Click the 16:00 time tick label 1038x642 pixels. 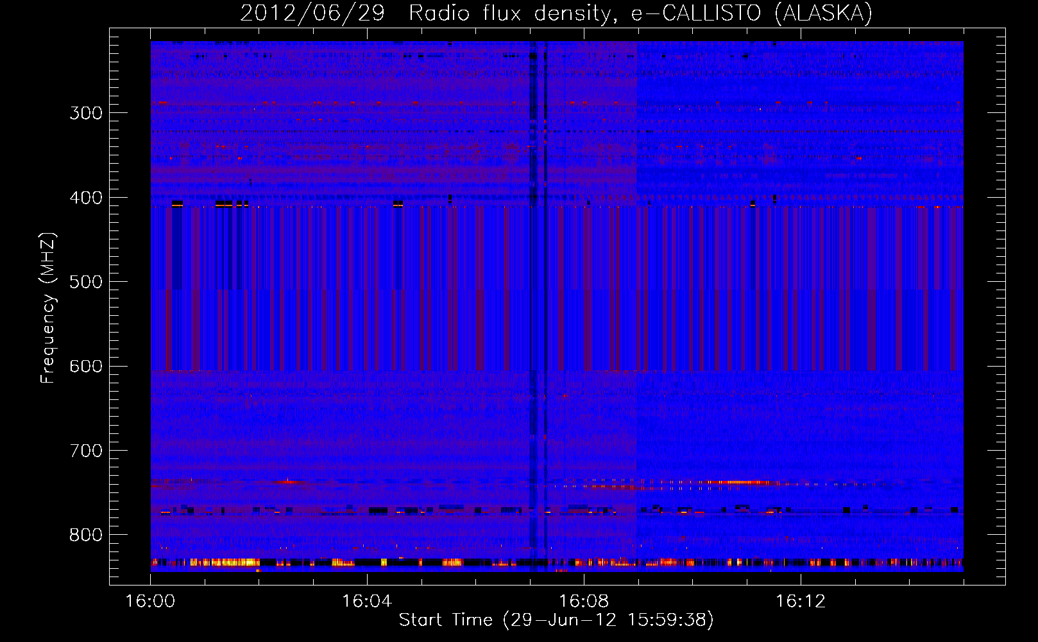150,602
